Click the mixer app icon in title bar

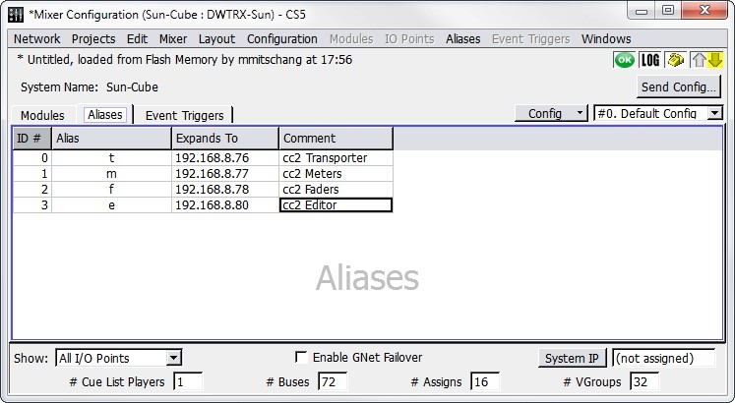tap(15, 12)
